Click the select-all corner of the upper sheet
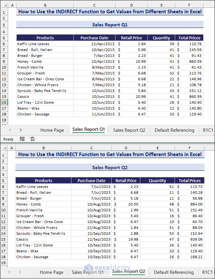Screen dimensions: 215x279 pos(5,5)
